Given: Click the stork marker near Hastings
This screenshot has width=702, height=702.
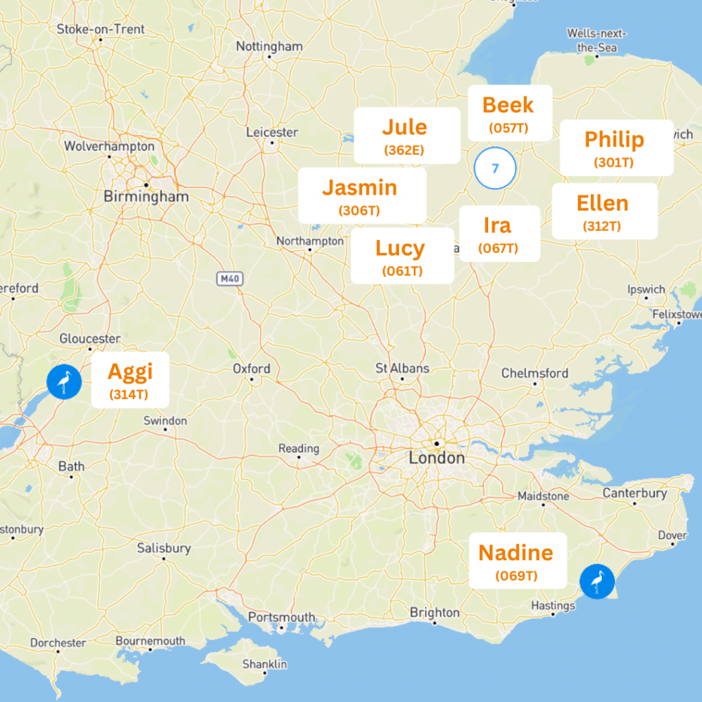Looking at the screenshot, I should point(597,581).
